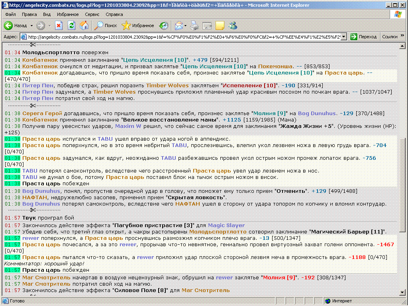Click Пагубное пристрастие [3] effect text
This screenshot has height=306, width=408.
pyautogui.click(x=153, y=226)
